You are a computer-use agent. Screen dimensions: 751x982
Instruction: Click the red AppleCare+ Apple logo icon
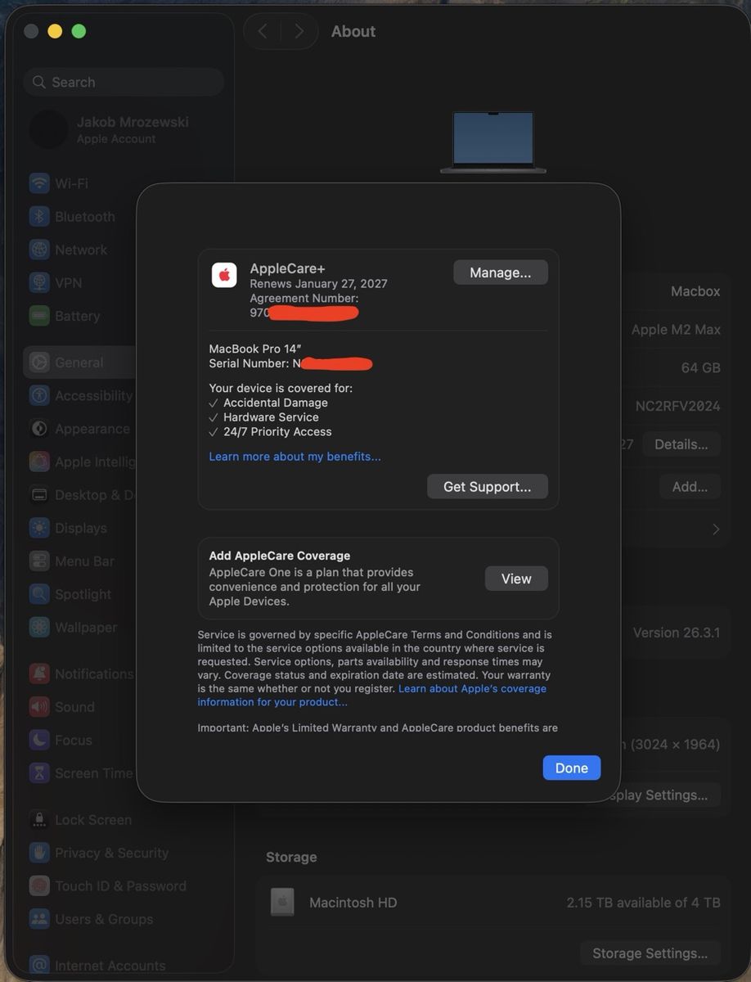click(224, 275)
